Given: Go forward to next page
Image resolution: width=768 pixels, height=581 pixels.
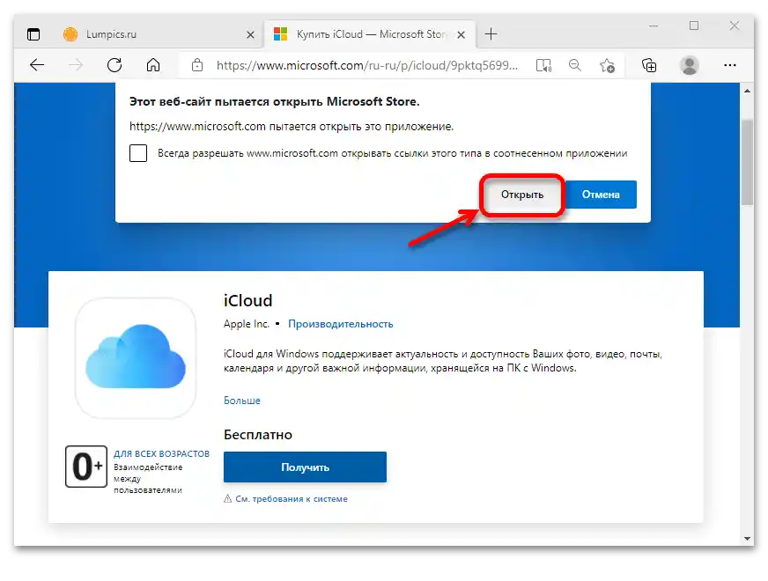Looking at the screenshot, I should point(76,65).
